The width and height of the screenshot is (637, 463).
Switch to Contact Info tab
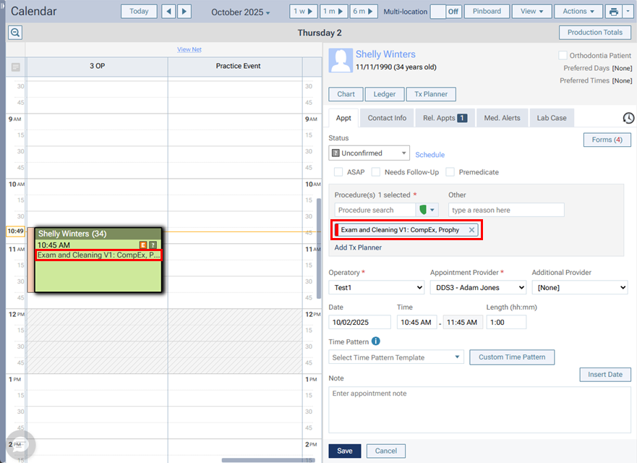coord(387,118)
